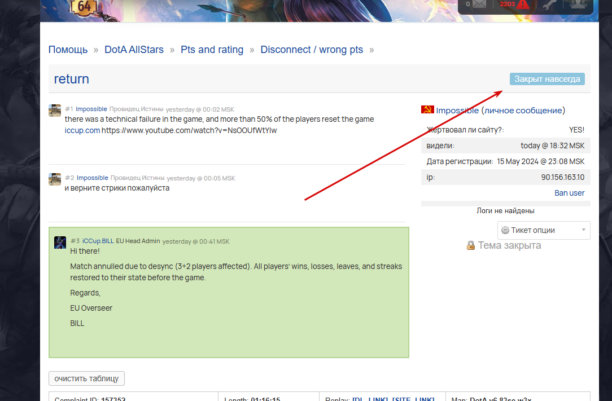Open the wrench admin tools icon
Screen dimensions: 612x401
click(x=549, y=5)
